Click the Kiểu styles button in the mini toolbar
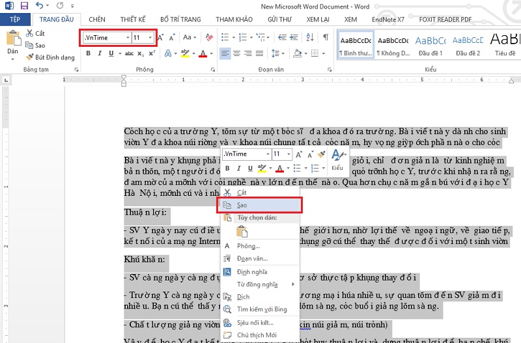The height and width of the screenshot is (343, 521). pyautogui.click(x=337, y=160)
